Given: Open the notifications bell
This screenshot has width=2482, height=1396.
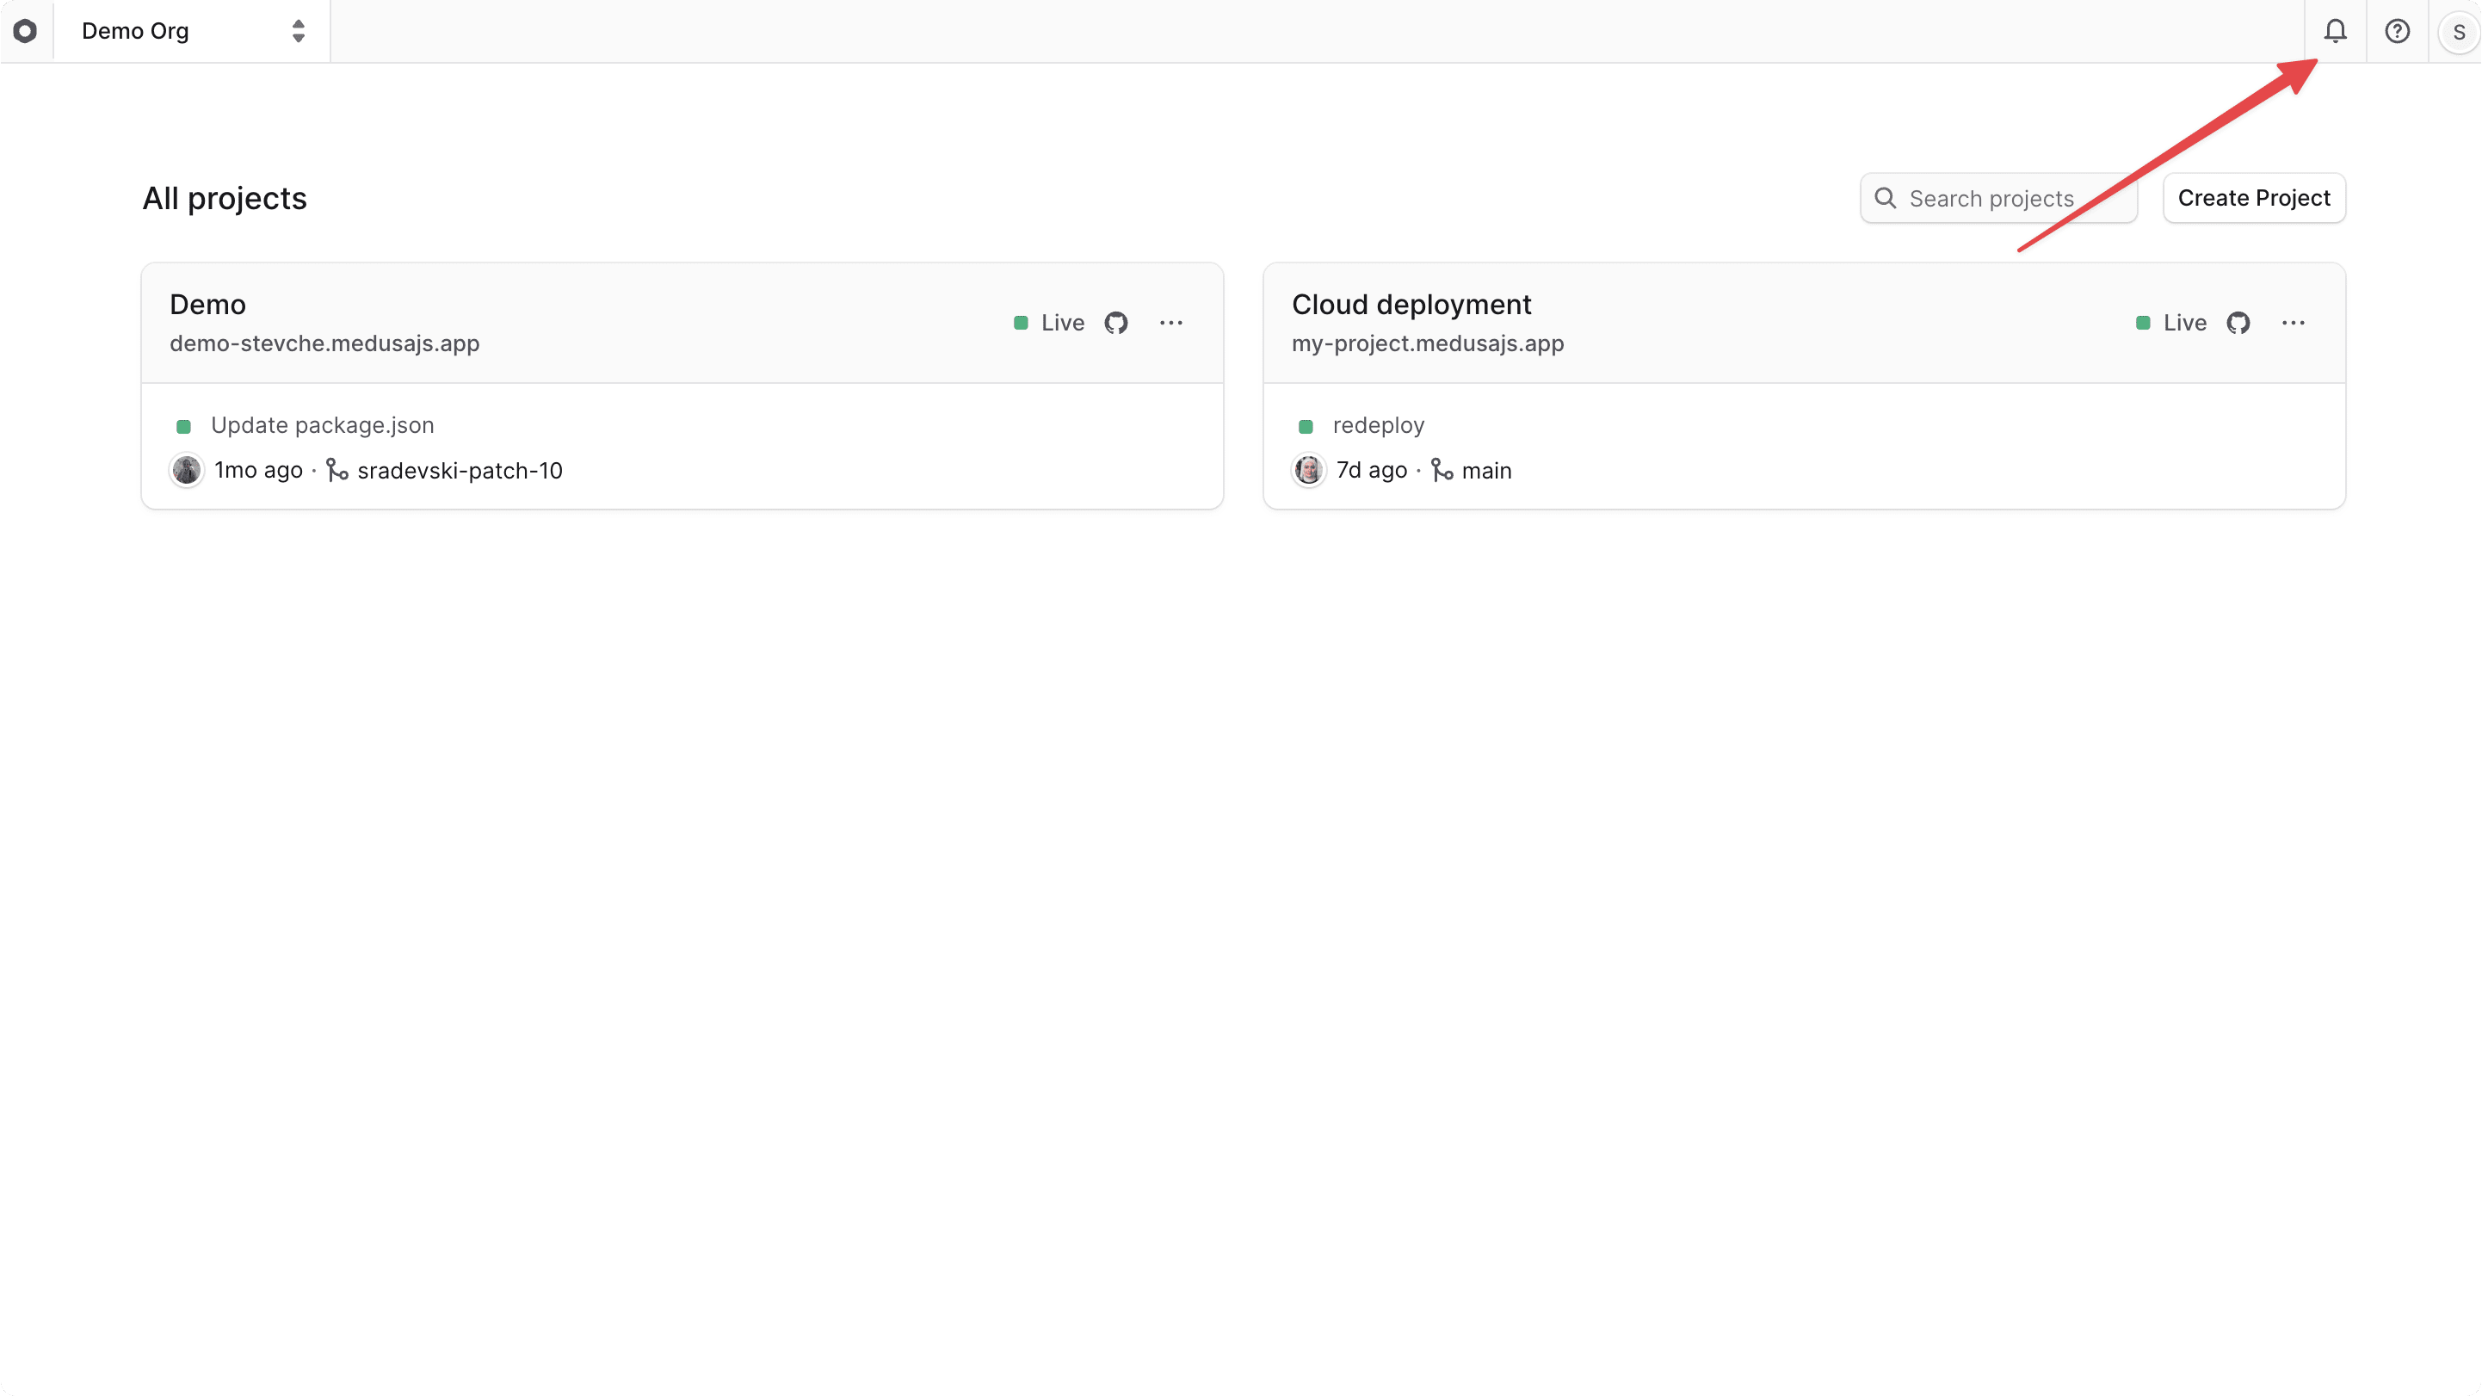Looking at the screenshot, I should 2336,31.
